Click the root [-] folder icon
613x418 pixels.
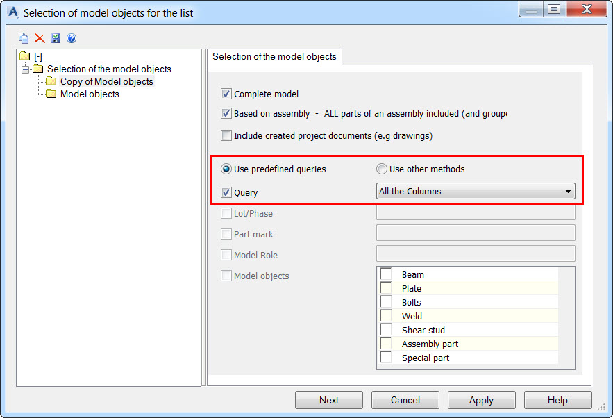point(25,56)
